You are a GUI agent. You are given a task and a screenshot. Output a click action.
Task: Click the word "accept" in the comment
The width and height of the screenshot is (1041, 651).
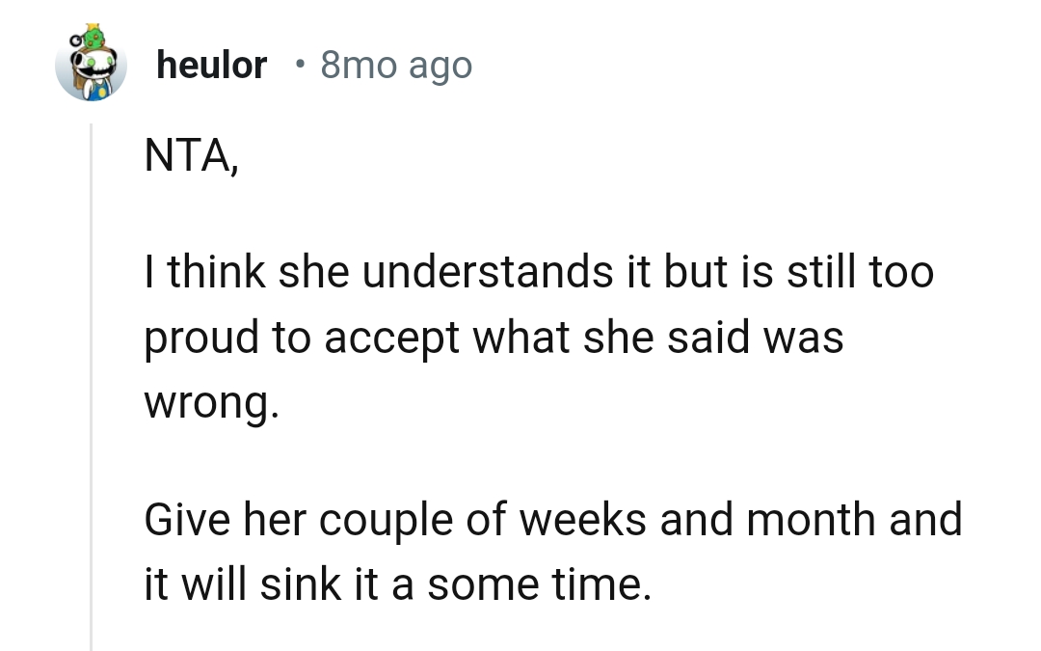coord(390,339)
